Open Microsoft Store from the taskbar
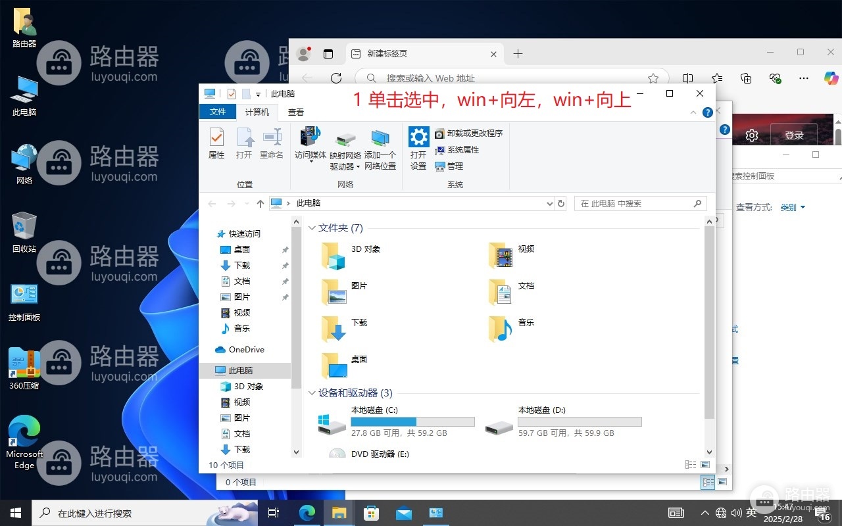842x526 pixels. point(371,513)
